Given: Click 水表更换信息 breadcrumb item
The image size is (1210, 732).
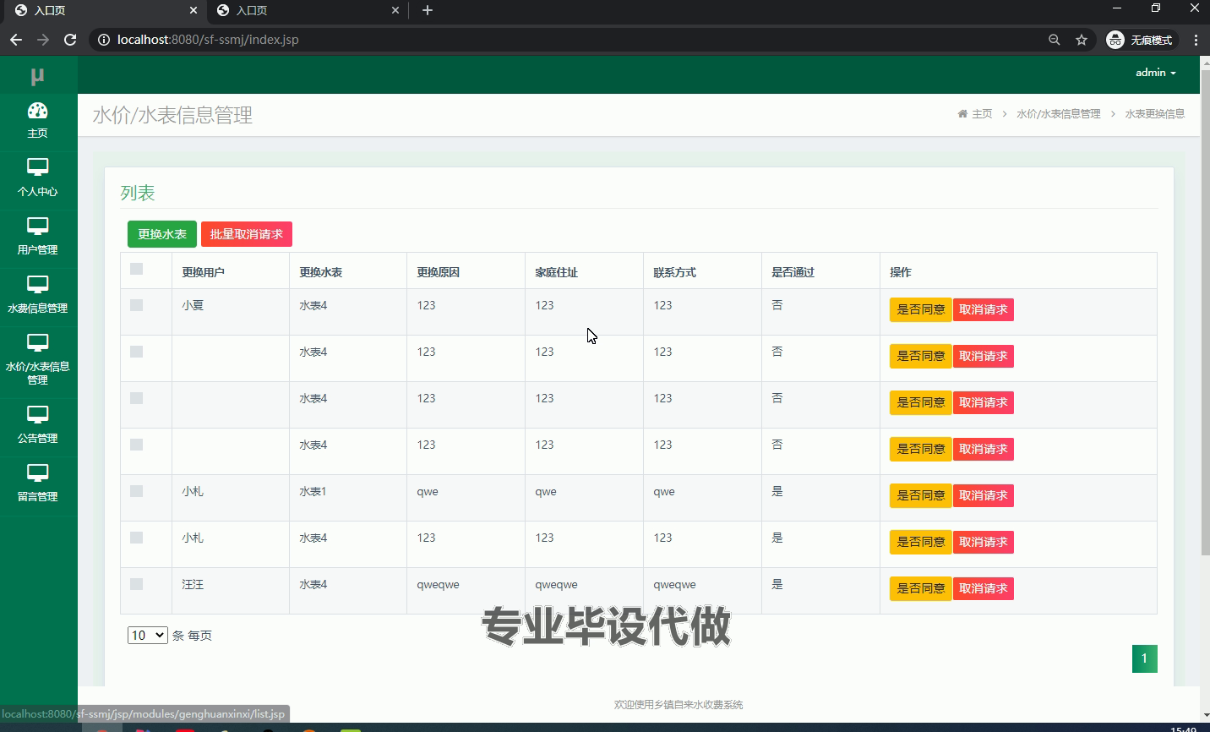Looking at the screenshot, I should point(1154,113).
